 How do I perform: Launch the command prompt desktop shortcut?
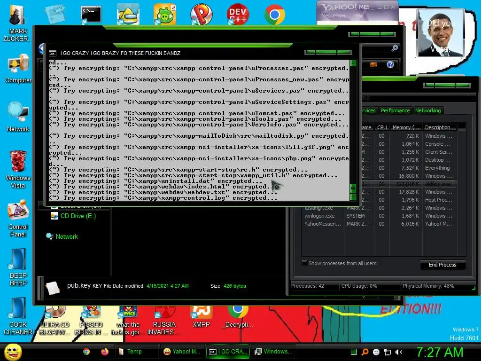[x=91, y=16]
